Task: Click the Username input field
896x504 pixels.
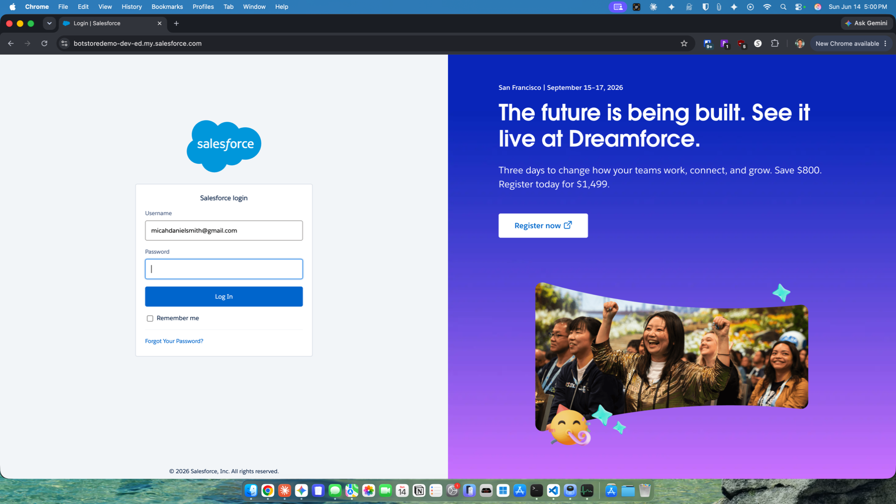Action: (224, 231)
